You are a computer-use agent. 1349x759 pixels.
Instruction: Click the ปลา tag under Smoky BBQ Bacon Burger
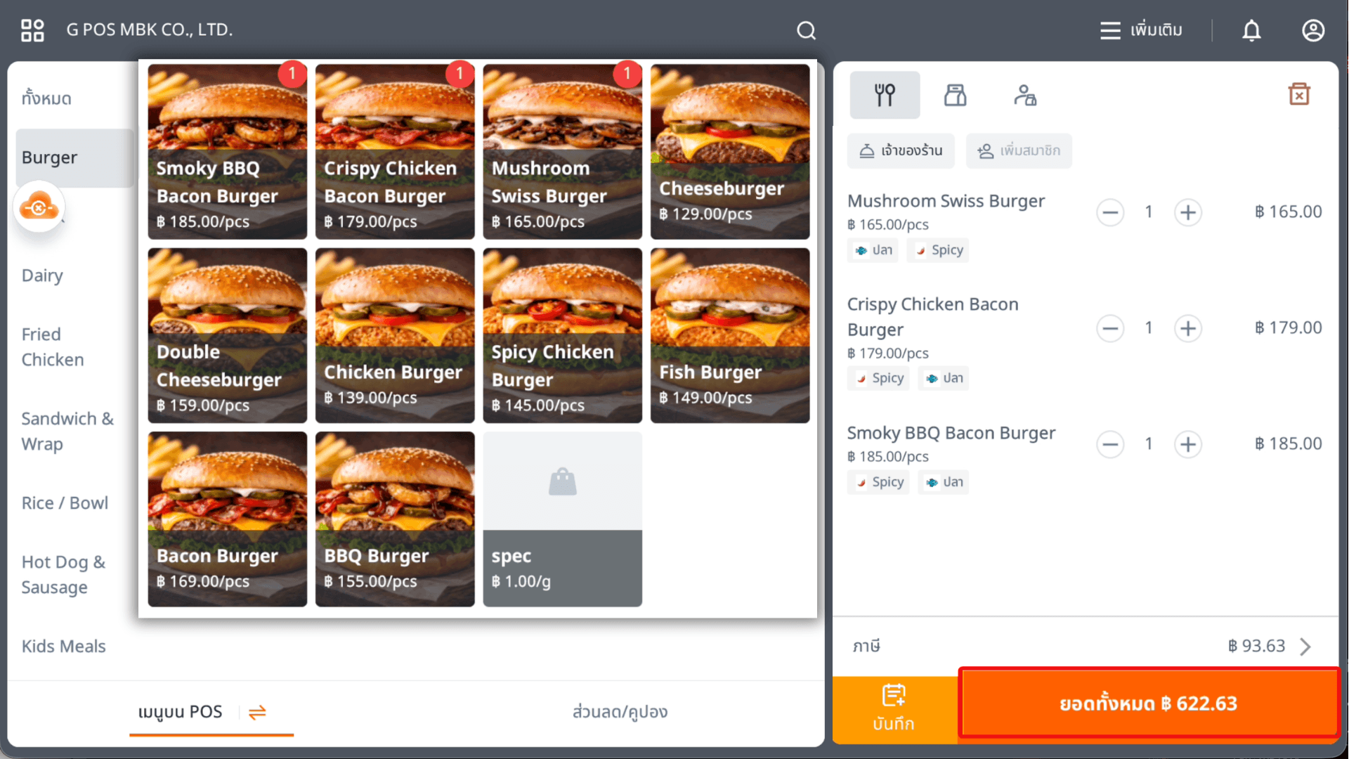944,482
